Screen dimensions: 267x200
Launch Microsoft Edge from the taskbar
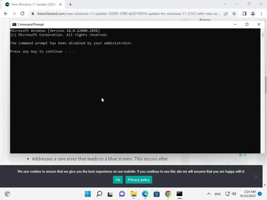145,194
